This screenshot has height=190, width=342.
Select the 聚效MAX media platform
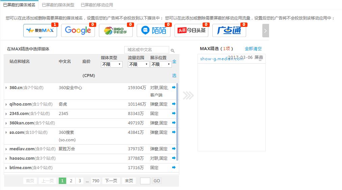[x=40, y=31]
